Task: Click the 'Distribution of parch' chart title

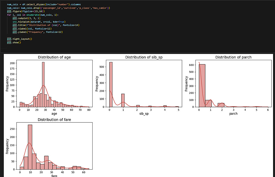Action: coord(233,57)
